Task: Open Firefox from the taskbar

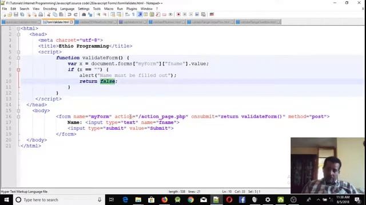Action: (x=164, y=200)
